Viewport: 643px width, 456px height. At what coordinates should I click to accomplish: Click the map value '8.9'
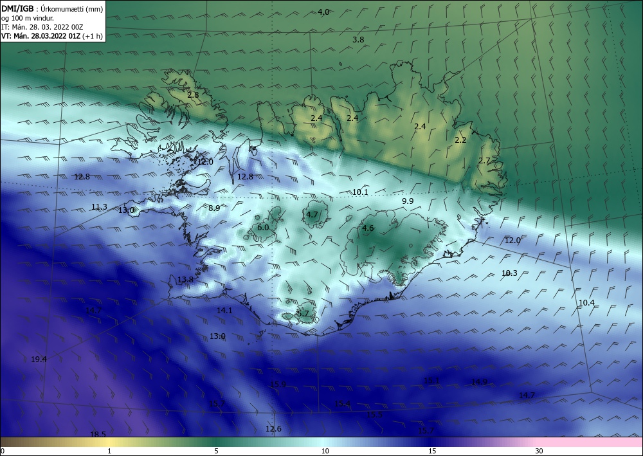tap(214, 208)
